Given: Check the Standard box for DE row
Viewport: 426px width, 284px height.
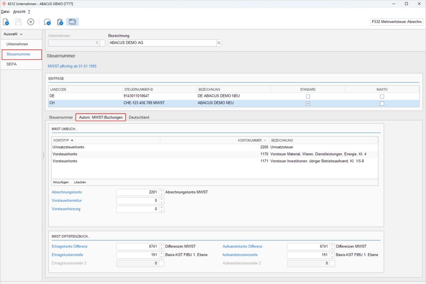Looking at the screenshot, I should click(308, 97).
